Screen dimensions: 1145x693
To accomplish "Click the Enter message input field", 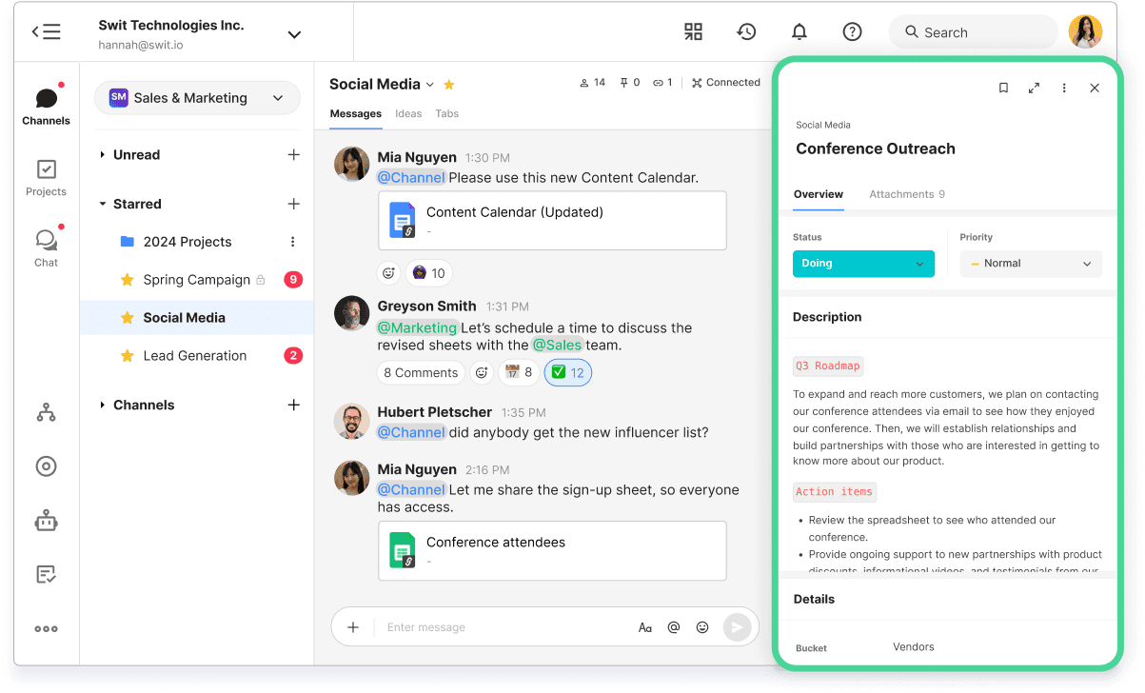I will click(504, 627).
